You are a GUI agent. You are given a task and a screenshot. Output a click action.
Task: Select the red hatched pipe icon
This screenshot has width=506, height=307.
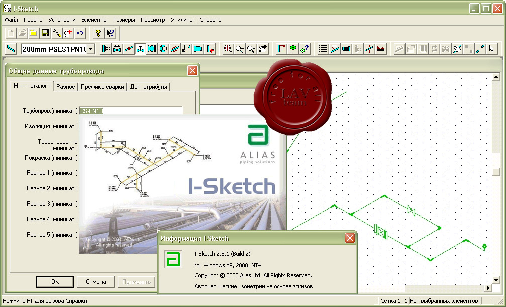(175, 49)
